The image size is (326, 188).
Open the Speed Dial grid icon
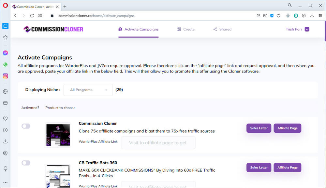tap(40, 16)
